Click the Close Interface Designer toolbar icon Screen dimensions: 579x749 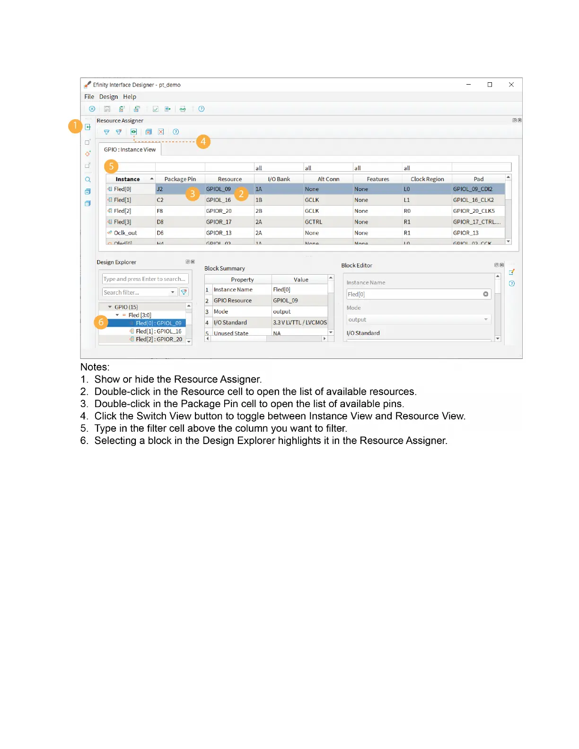pos(92,109)
